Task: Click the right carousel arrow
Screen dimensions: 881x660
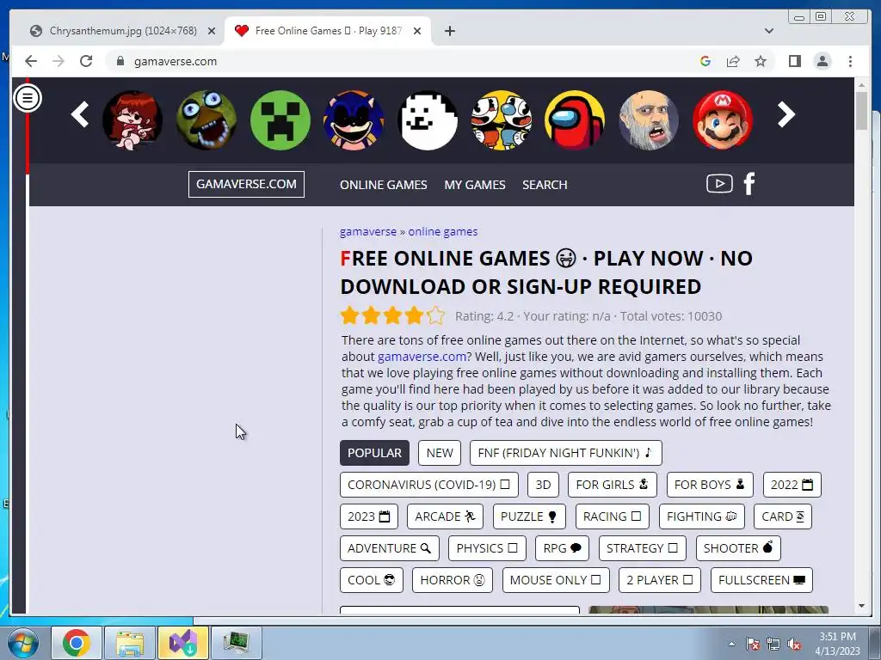Action: [786, 114]
